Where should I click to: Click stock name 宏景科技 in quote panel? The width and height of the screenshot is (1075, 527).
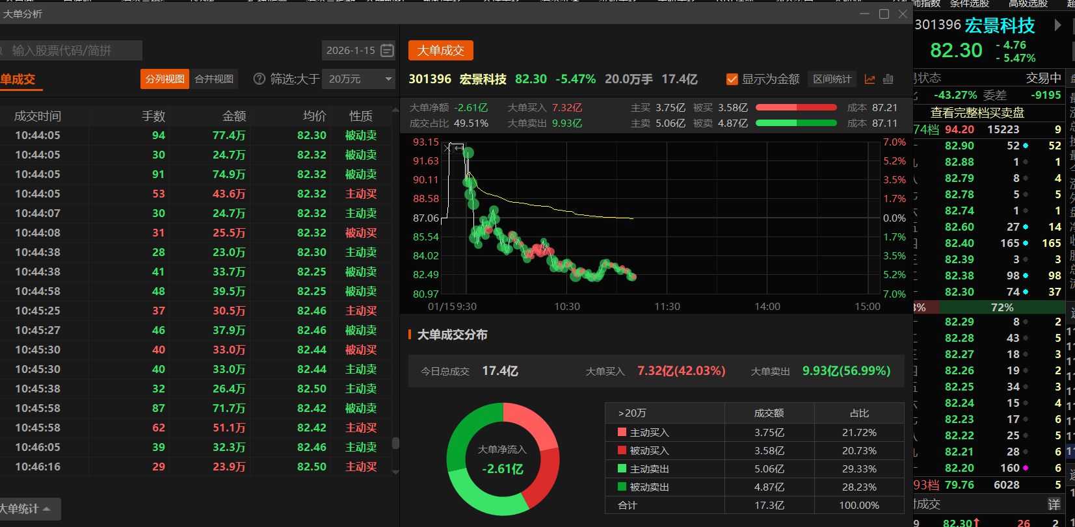coord(1000,25)
